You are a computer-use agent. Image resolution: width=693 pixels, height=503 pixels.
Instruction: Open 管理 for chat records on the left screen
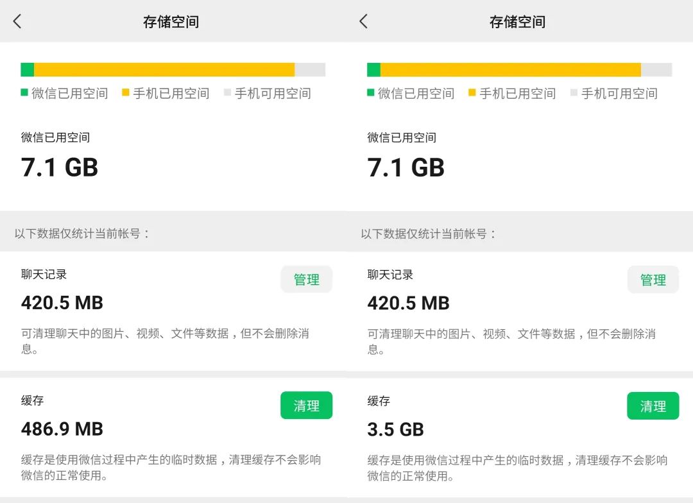[306, 280]
